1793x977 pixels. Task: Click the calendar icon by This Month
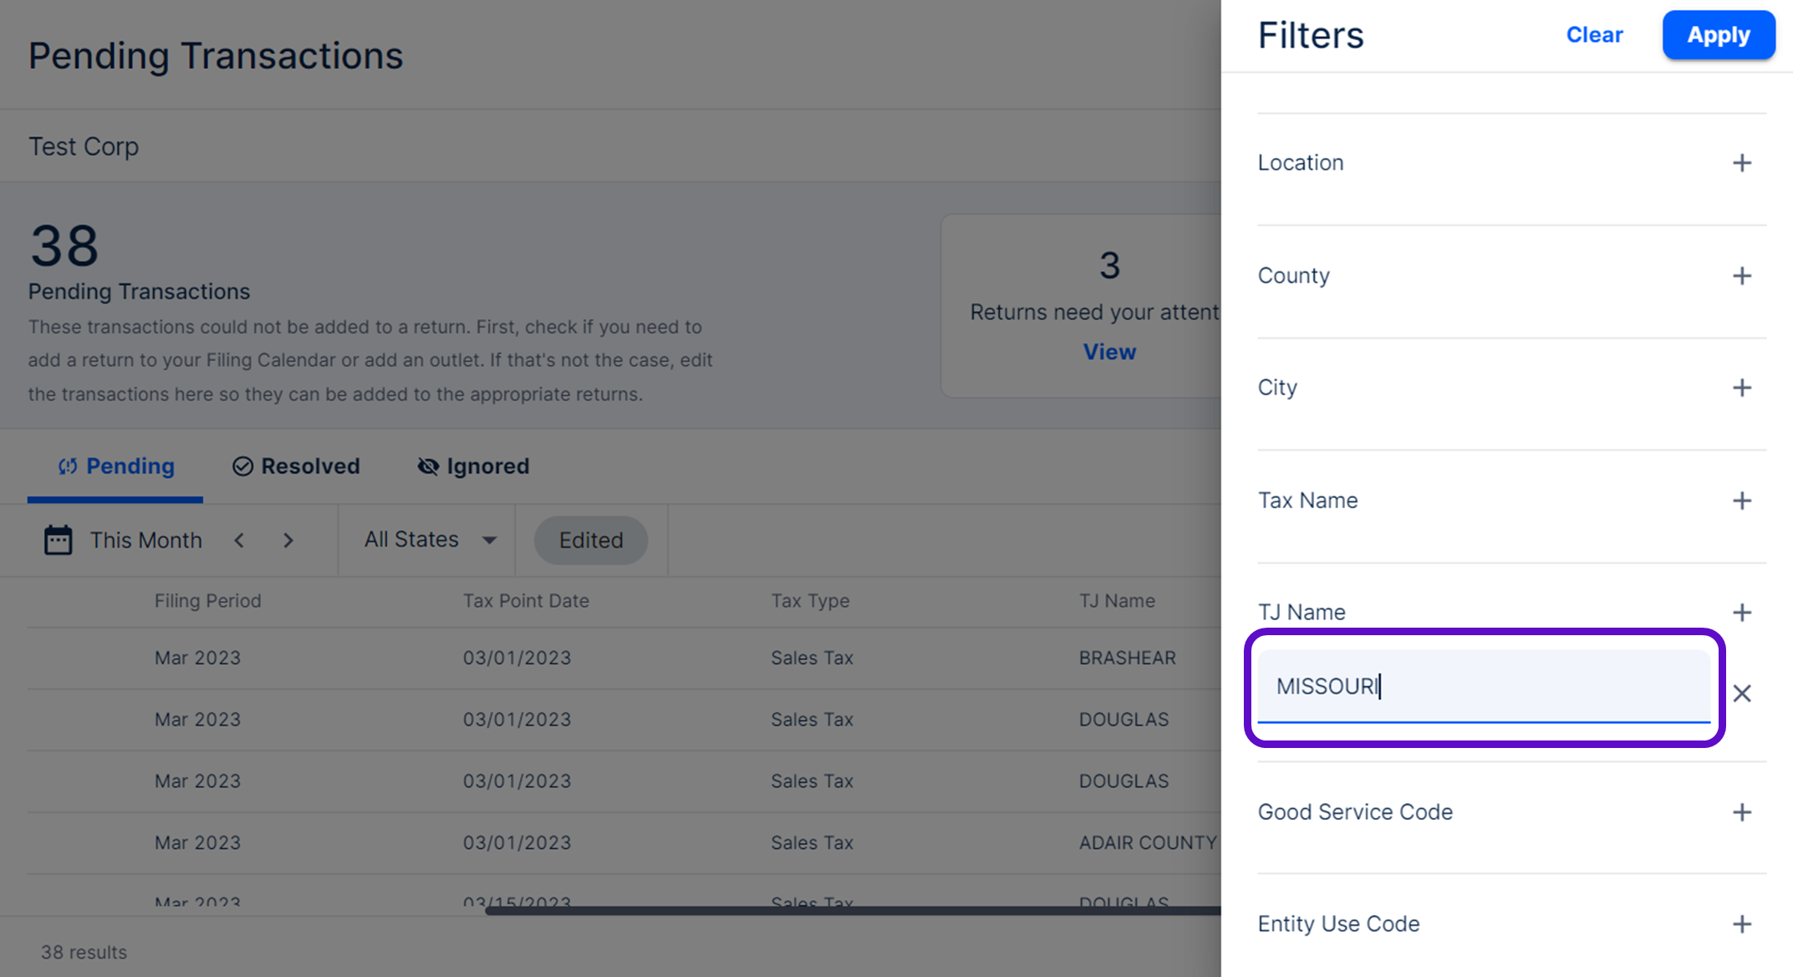click(x=58, y=540)
